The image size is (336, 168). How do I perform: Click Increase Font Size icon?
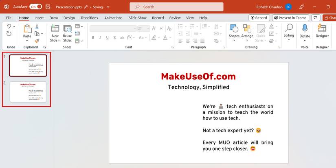[x=154, y=28]
